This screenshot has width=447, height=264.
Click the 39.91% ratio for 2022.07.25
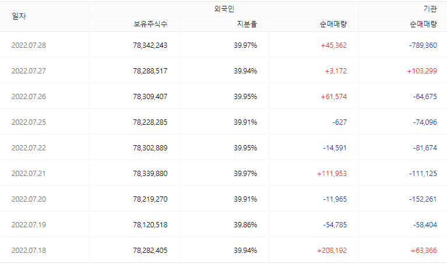[x=245, y=122]
